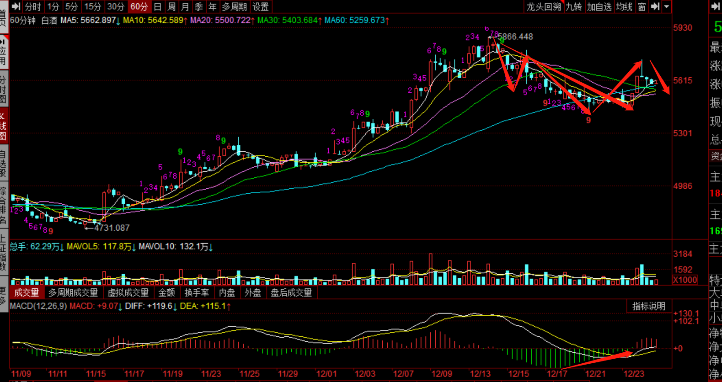Open 自选股 in left sidebar
The height and width of the screenshot is (382, 722).
[4, 163]
